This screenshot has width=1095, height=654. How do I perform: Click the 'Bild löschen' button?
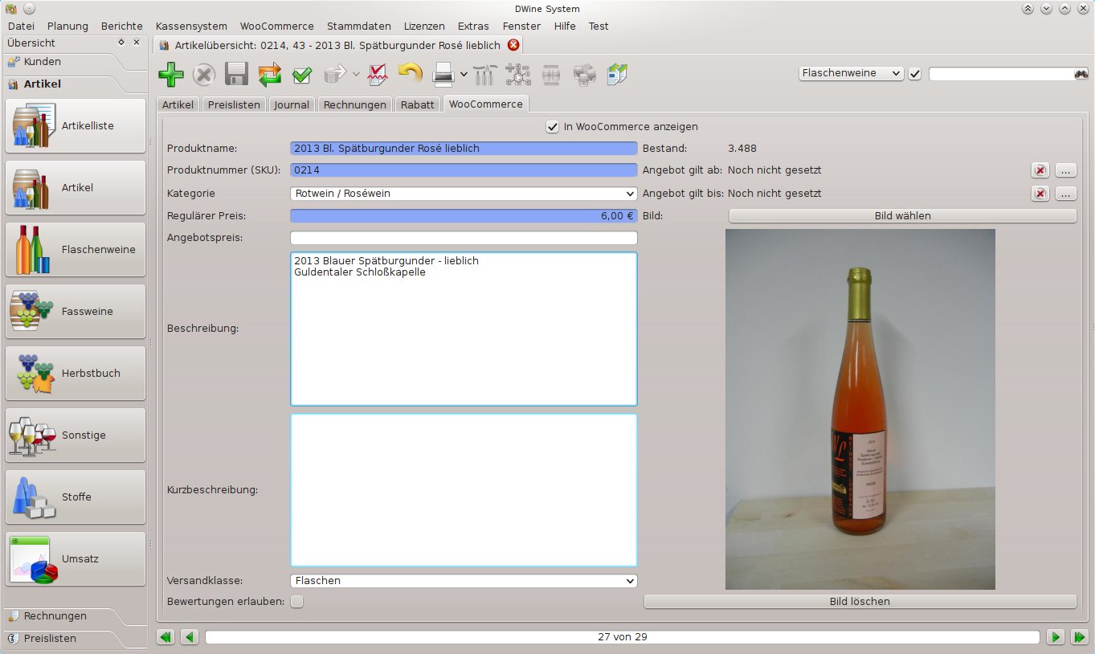point(860,602)
